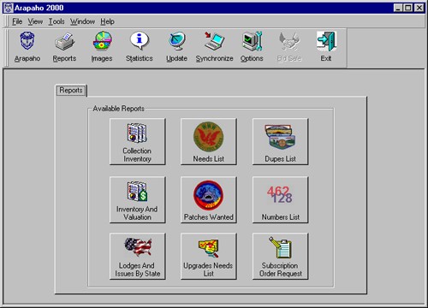Launch Synchronize laptop icon
Viewport: 428px width, 308px height.
pyautogui.click(x=214, y=47)
